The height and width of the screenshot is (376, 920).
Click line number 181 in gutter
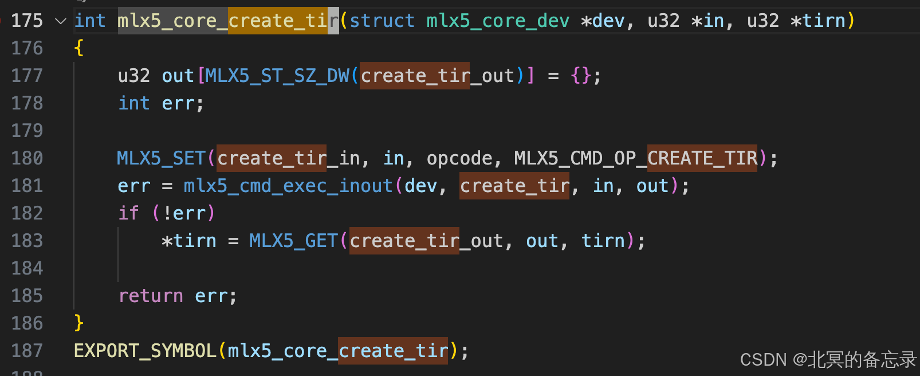pyautogui.click(x=27, y=186)
